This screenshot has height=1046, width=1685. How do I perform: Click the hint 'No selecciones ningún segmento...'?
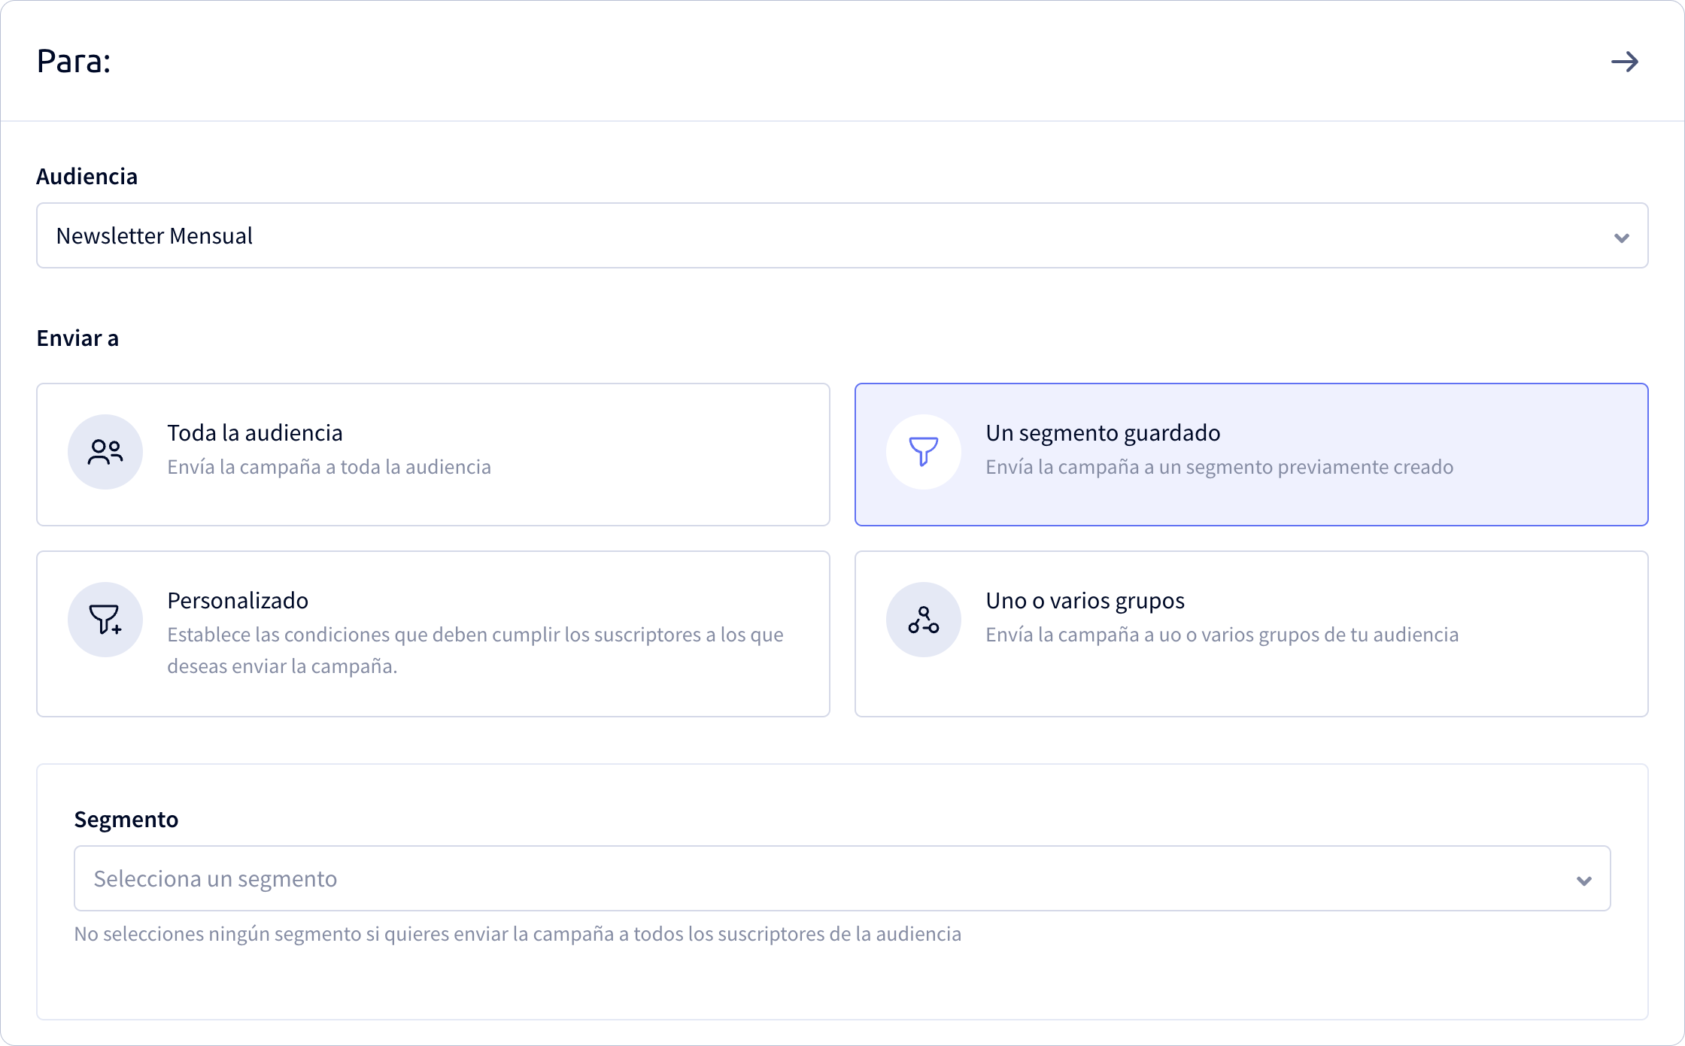point(518,934)
